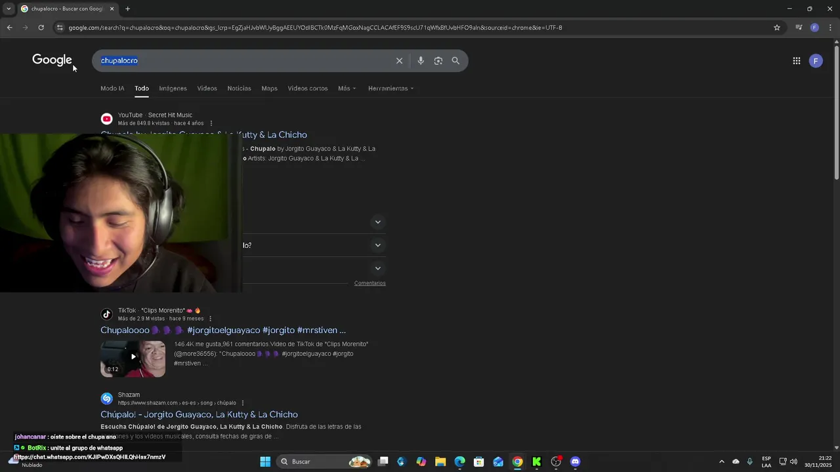This screenshot has height=472, width=840.
Task: Expand the second related question chevron
Action: coord(377,245)
